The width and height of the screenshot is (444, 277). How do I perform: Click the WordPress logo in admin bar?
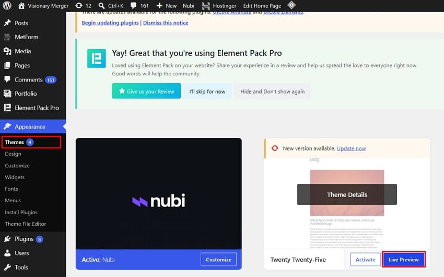pyautogui.click(x=7, y=5)
